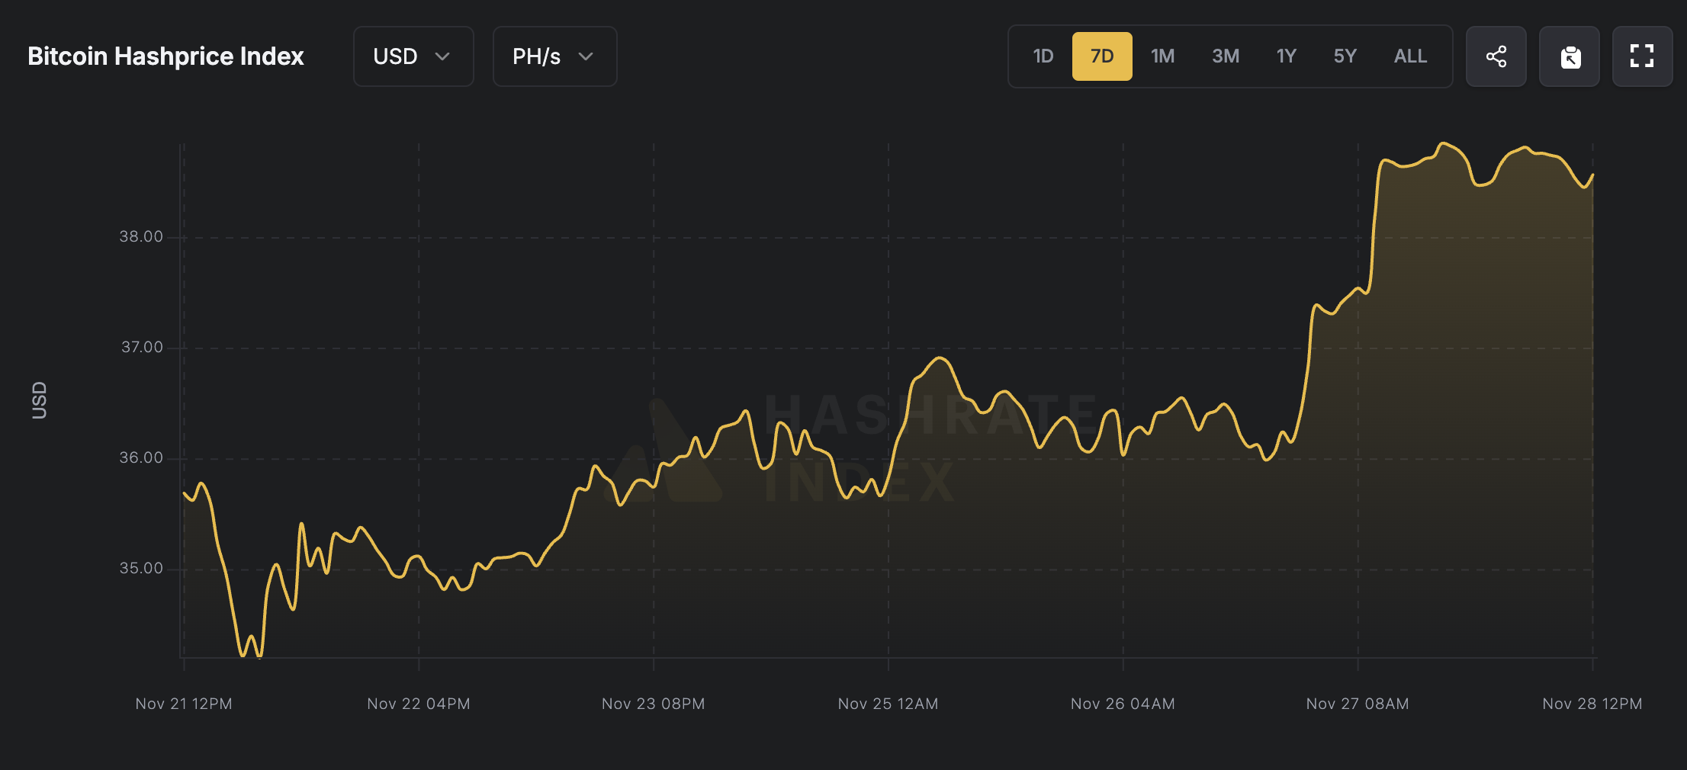The image size is (1687, 770).
Task: Click the Nov 25 12AM axis label
Action: click(x=888, y=704)
